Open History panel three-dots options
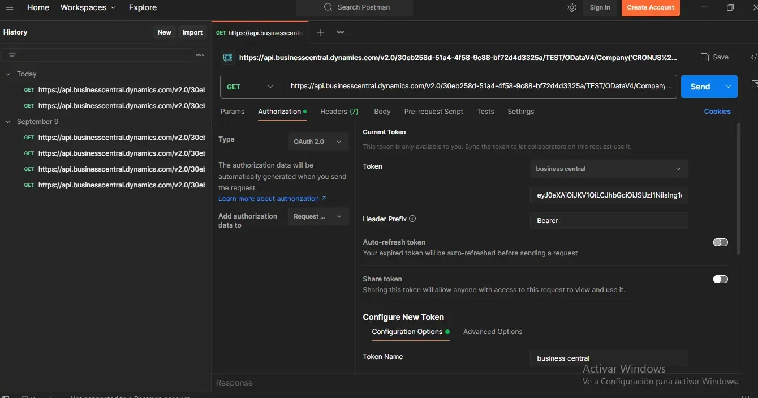The width and height of the screenshot is (758, 398). click(x=200, y=55)
